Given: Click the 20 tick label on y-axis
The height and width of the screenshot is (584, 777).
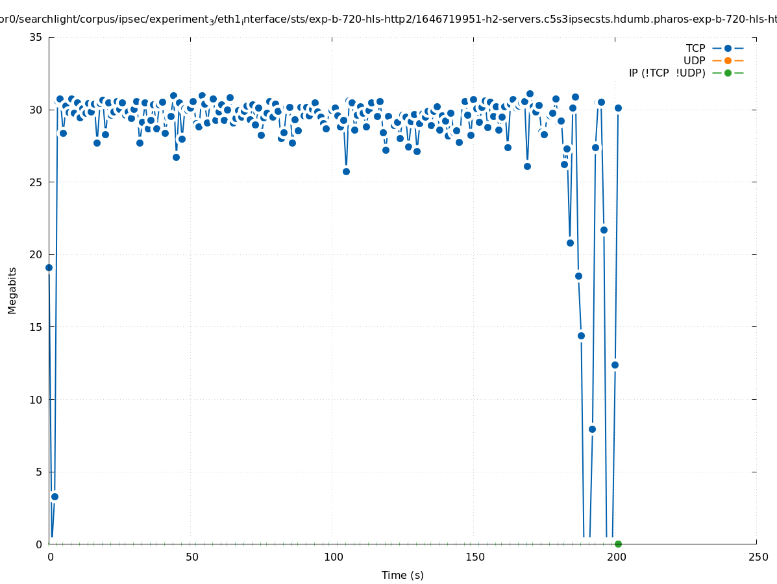Looking at the screenshot, I should click(36, 254).
